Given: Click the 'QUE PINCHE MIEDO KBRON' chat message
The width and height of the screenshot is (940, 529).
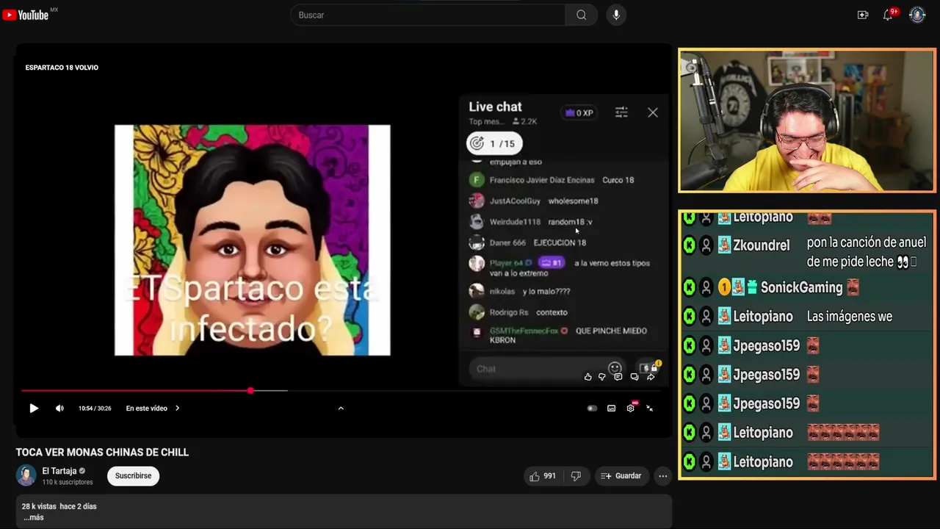Looking at the screenshot, I should pos(568,336).
